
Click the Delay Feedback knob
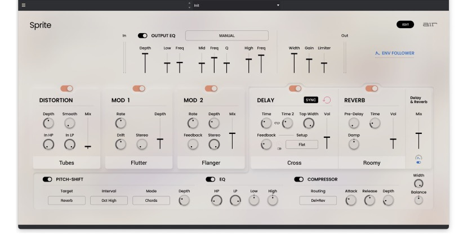[x=266, y=144]
